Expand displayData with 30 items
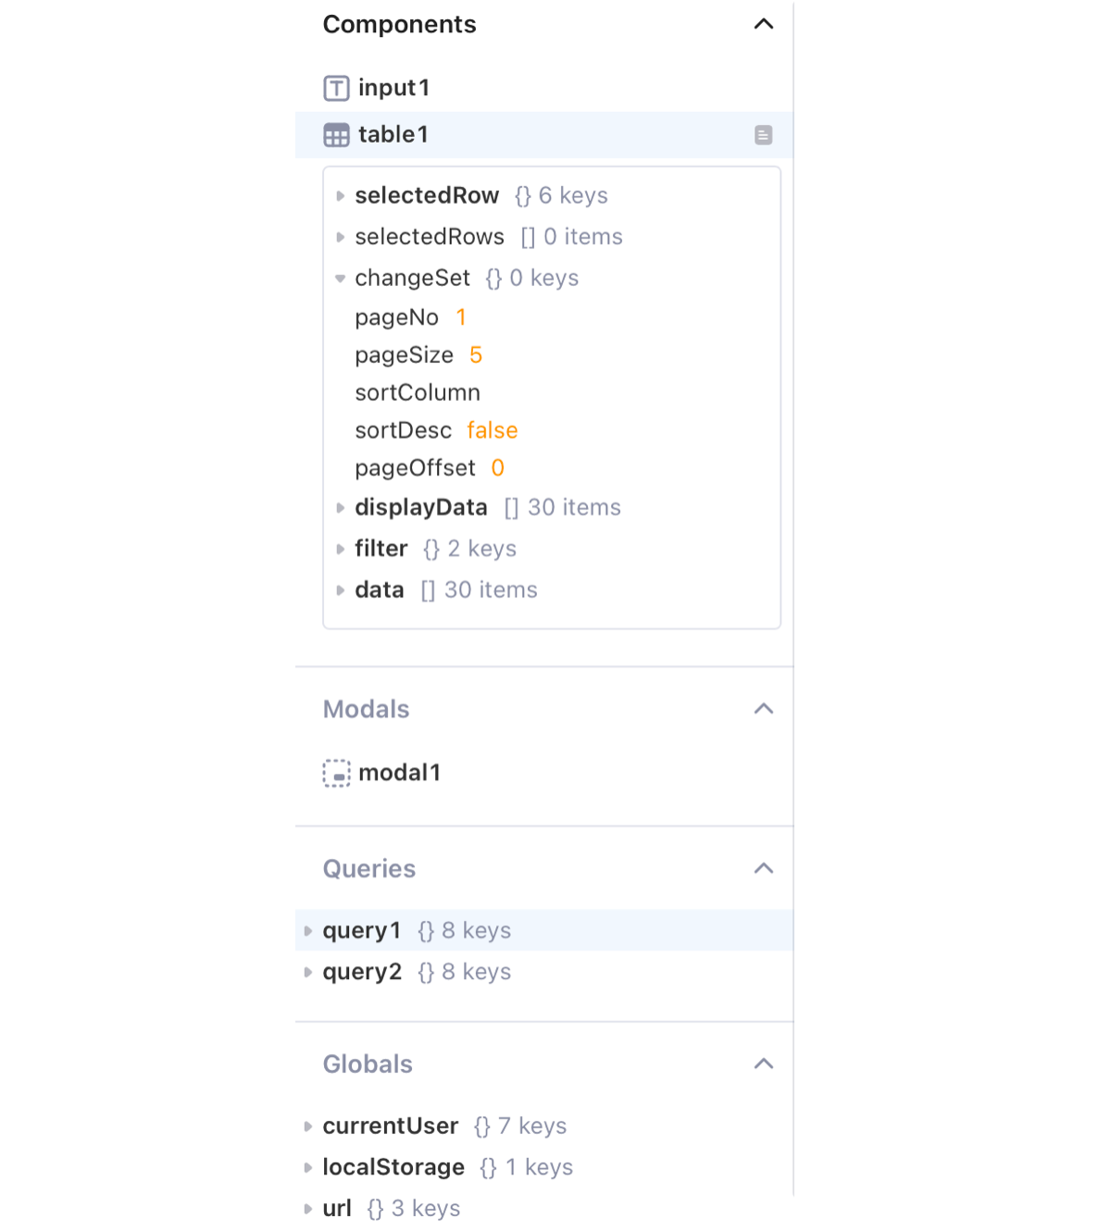The image size is (1111, 1231). (340, 508)
